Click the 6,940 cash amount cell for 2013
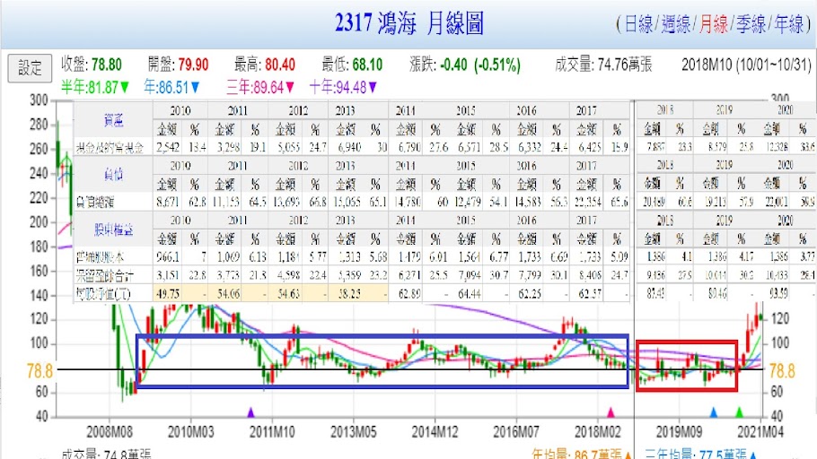Viewport: 817px width, 459px height. [x=349, y=147]
